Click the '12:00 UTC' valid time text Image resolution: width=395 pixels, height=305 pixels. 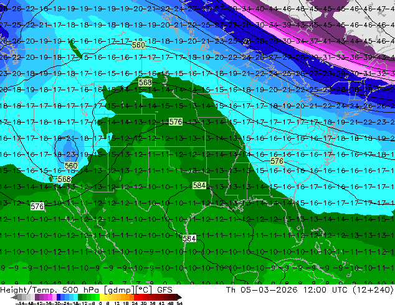pos(326,290)
